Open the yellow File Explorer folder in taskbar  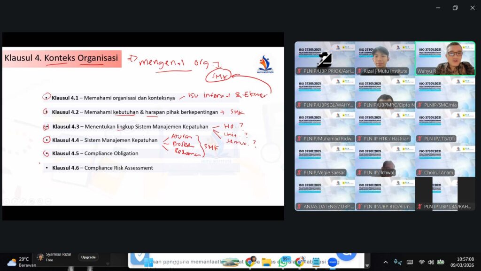coord(267,262)
